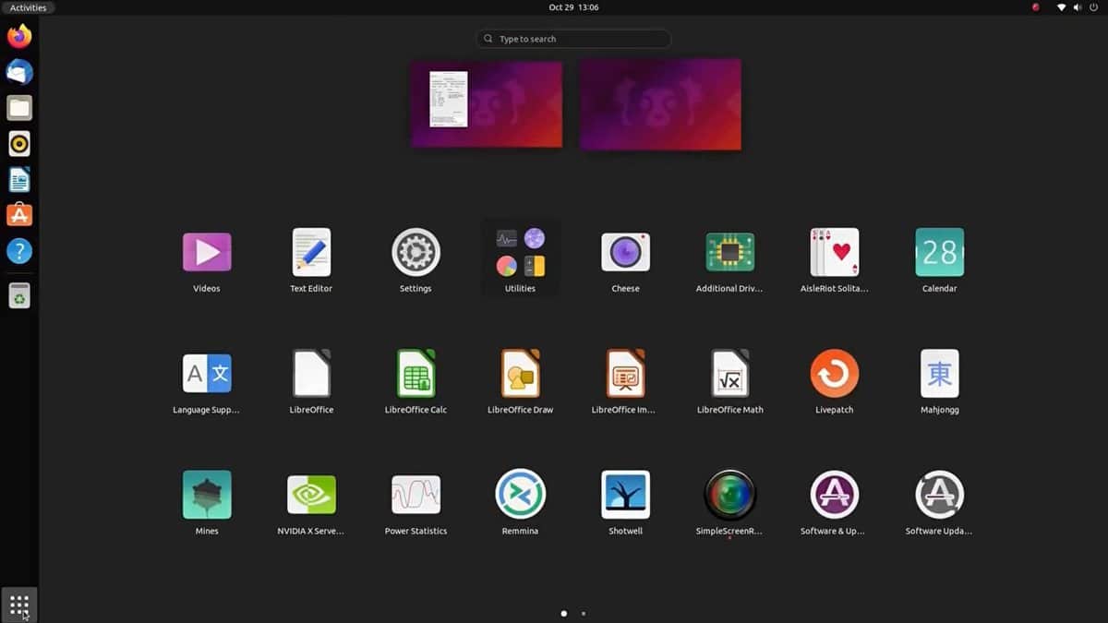Open Help from the dock
This screenshot has height=623, width=1108.
(19, 250)
